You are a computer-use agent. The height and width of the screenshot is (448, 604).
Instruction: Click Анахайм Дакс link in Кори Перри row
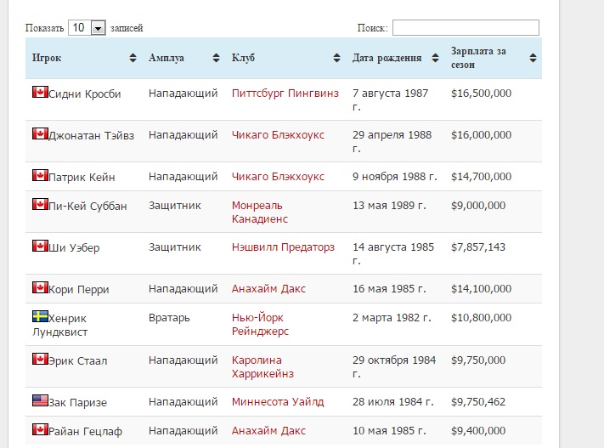(268, 289)
